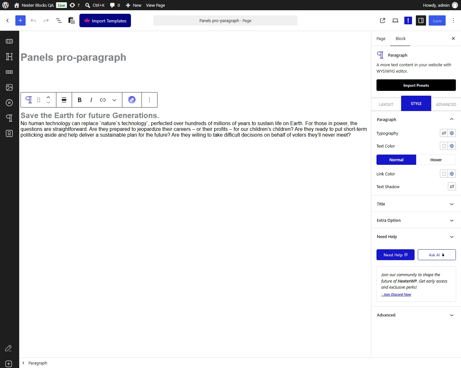Select the Image block icon in left sidebar

9,87
